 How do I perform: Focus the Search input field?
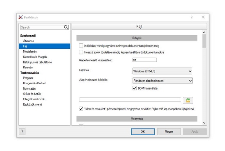pyautogui.click(x=42, y=27)
